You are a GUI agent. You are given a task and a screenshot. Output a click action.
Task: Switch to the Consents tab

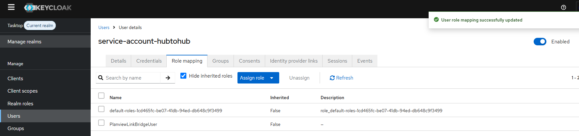[x=249, y=61]
